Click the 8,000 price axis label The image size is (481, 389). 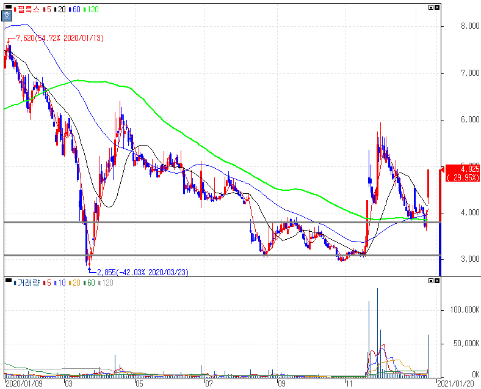tap(470, 26)
